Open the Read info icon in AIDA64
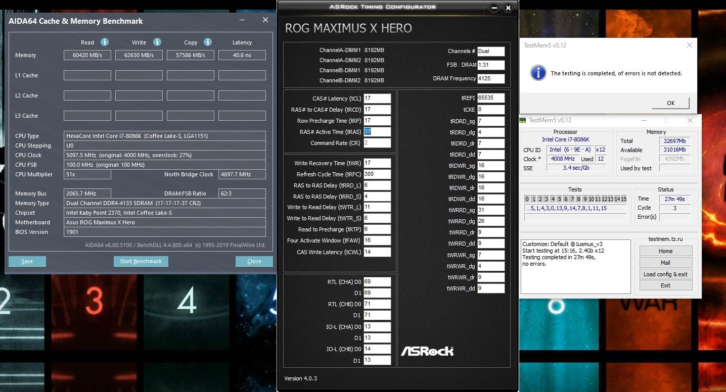Screen dimensions: 726x392 pos(105,42)
